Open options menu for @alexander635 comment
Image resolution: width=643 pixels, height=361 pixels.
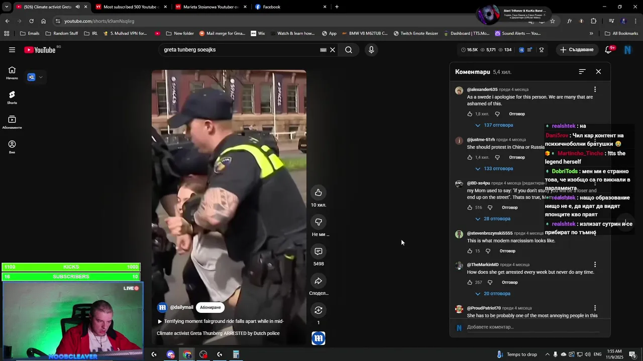tap(595, 90)
